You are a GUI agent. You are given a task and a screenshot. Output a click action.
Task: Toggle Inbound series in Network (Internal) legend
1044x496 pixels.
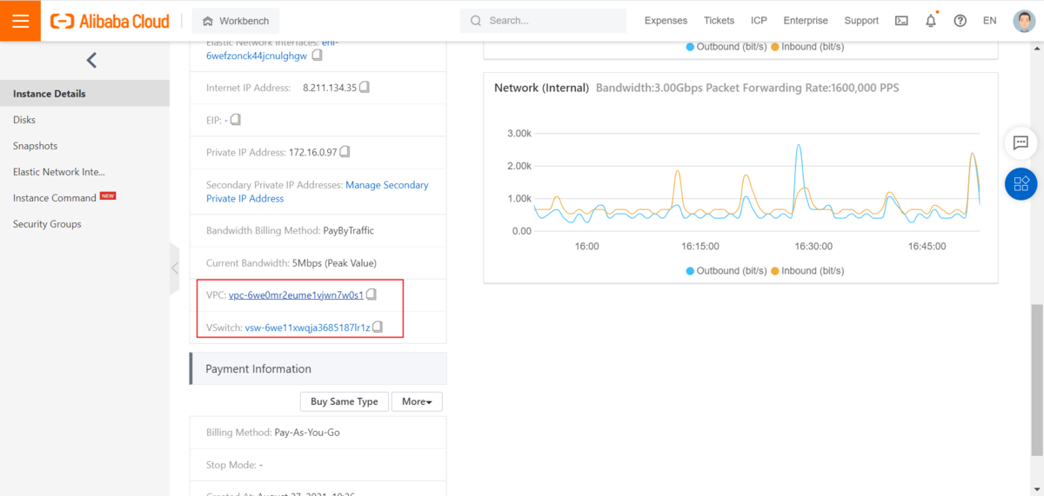[807, 271]
